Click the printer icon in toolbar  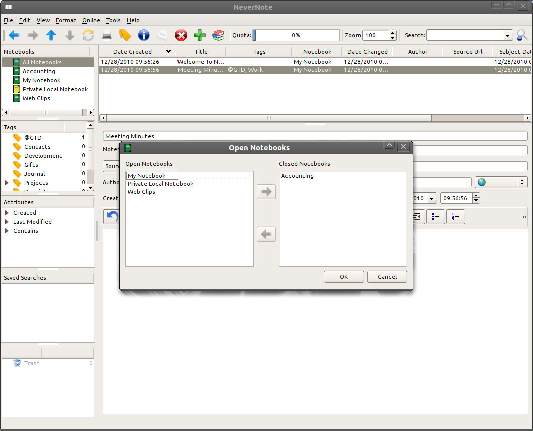pyautogui.click(x=107, y=35)
